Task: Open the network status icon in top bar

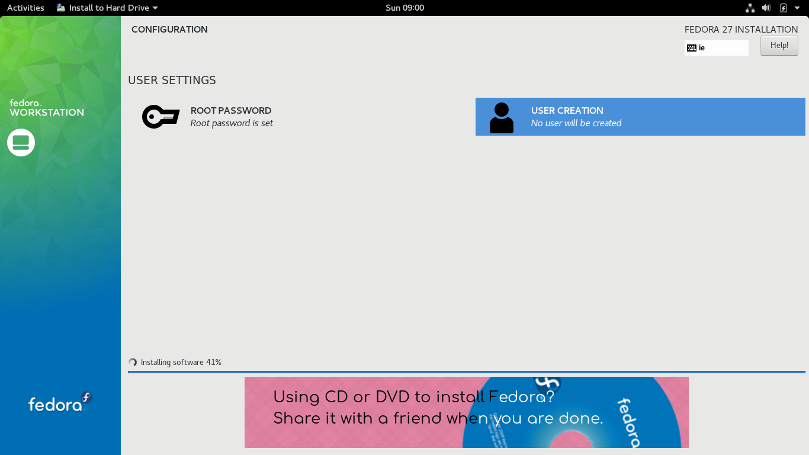Action: coord(750,8)
